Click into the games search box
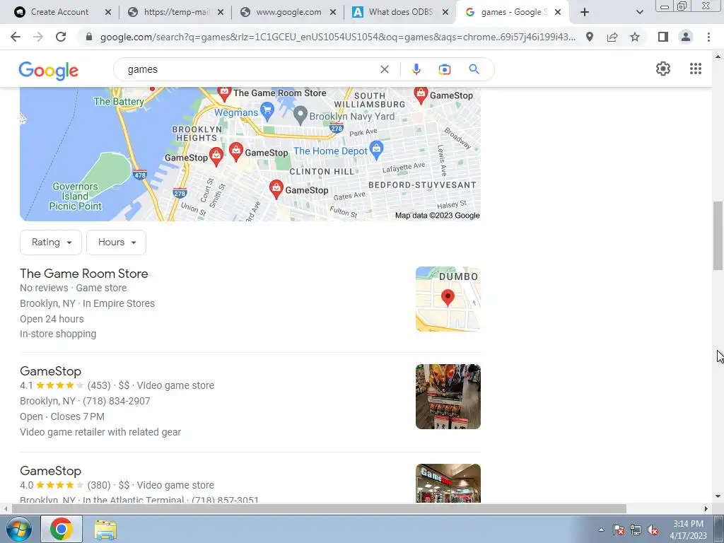Image resolution: width=724 pixels, height=543 pixels. (x=250, y=69)
